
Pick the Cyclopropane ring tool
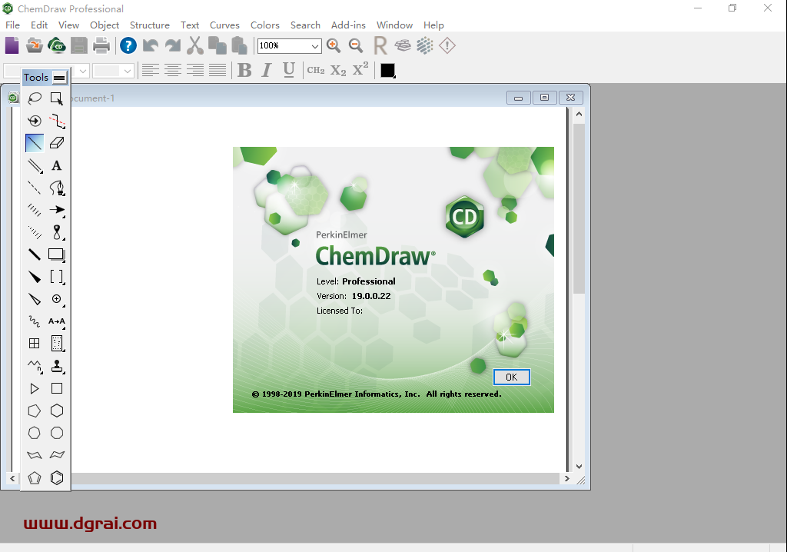[x=34, y=388]
